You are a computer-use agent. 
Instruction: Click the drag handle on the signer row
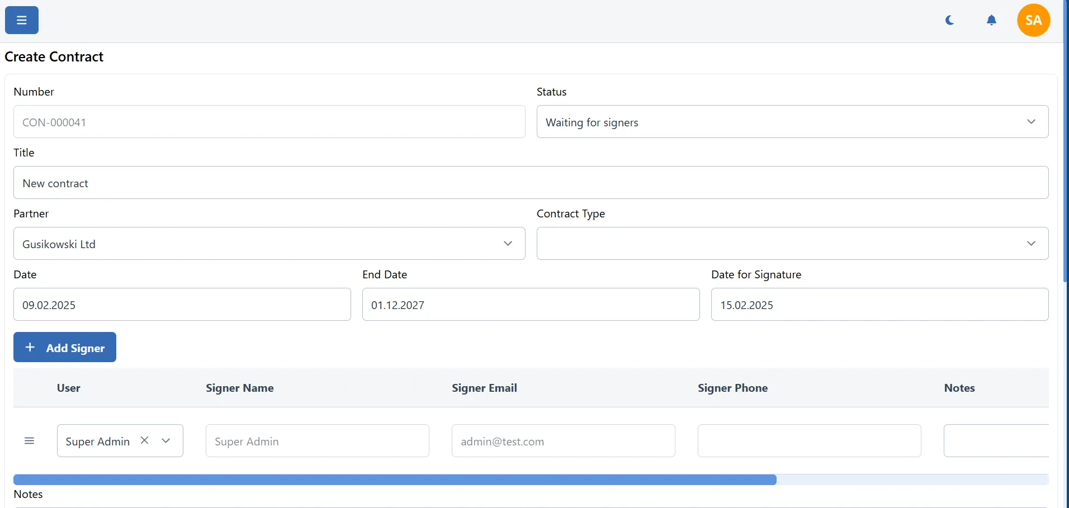pyautogui.click(x=30, y=441)
